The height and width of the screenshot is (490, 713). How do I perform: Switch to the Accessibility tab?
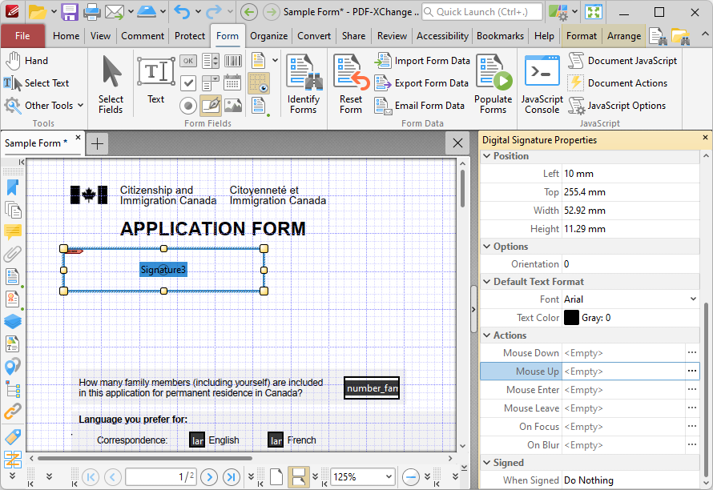point(442,36)
